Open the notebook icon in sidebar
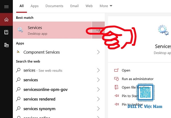The height and width of the screenshot is (118, 171). tap(6, 32)
